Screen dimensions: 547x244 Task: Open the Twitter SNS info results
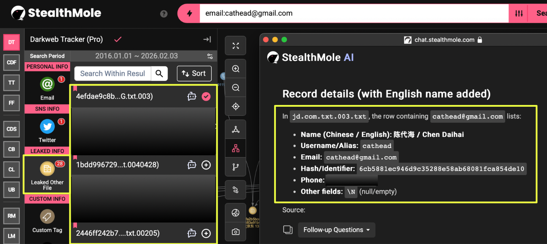point(47,130)
